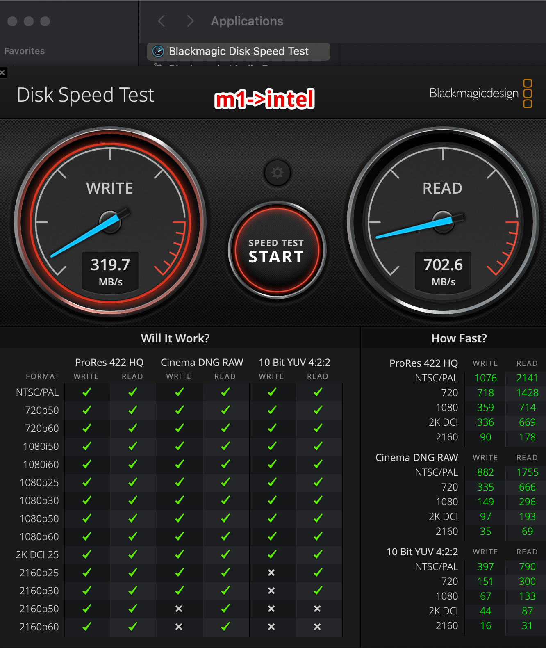Click the 2160p25 10 Bit YUV write X mark

(271, 573)
